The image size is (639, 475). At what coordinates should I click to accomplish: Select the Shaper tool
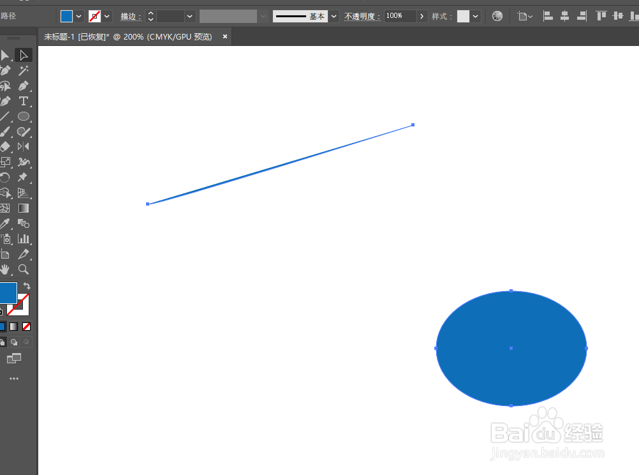[23, 132]
